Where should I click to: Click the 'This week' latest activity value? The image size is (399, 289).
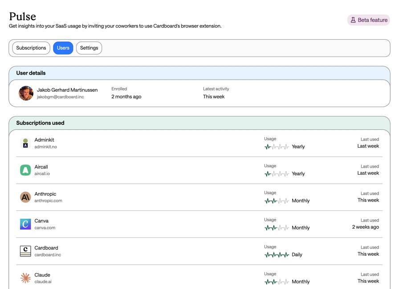click(214, 97)
